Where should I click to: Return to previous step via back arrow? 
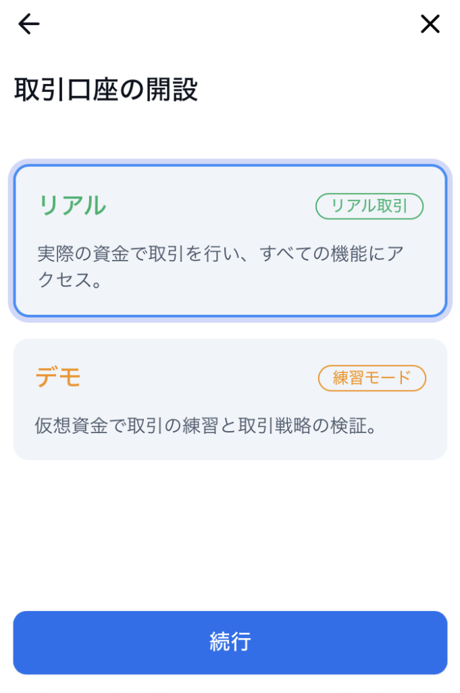click(x=28, y=24)
